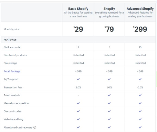Click 24/7 support checkmark for Shopify plan
Screen dimensions: 157x132
(109, 79)
